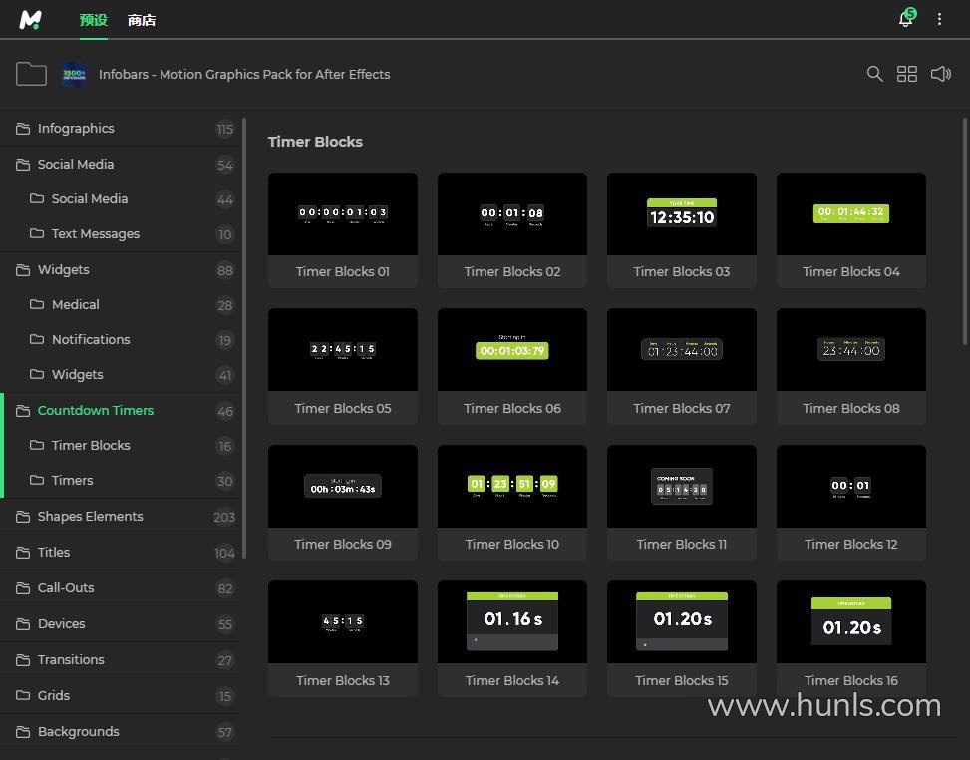Click the Titles folder icon
970x760 pixels.
[x=23, y=553]
